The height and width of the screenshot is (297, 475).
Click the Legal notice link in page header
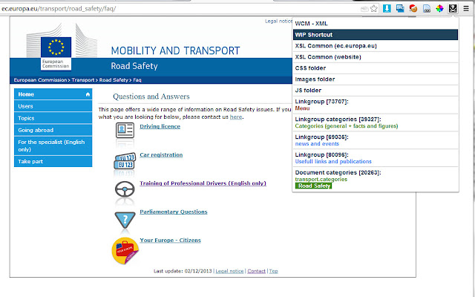279,22
